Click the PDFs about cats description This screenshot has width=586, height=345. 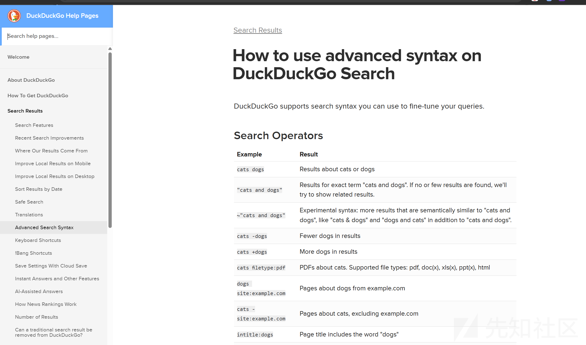(395, 268)
